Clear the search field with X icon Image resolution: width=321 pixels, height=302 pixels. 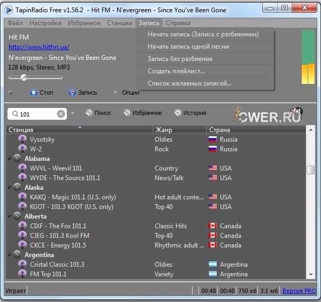61,113
